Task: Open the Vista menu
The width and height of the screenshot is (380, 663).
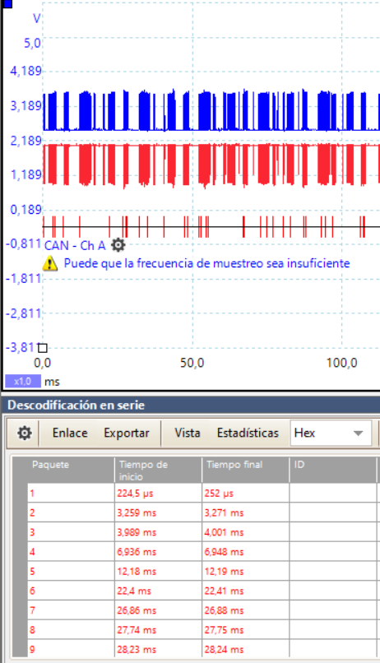Action: click(x=188, y=433)
